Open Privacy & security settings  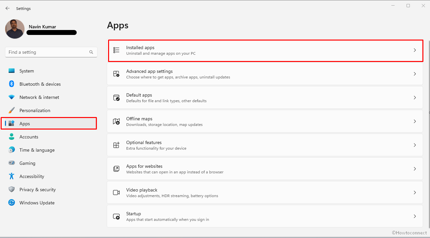pyautogui.click(x=51, y=190)
